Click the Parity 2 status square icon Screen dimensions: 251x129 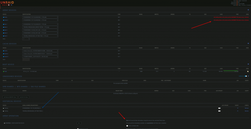4,20
